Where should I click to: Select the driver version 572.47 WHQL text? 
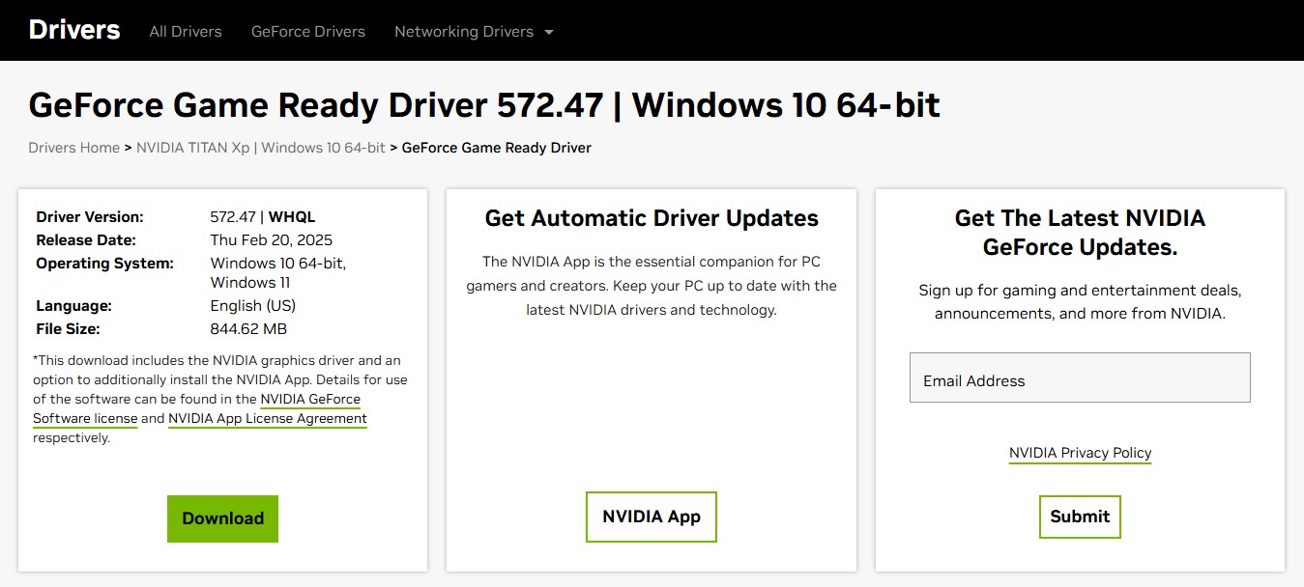[263, 216]
